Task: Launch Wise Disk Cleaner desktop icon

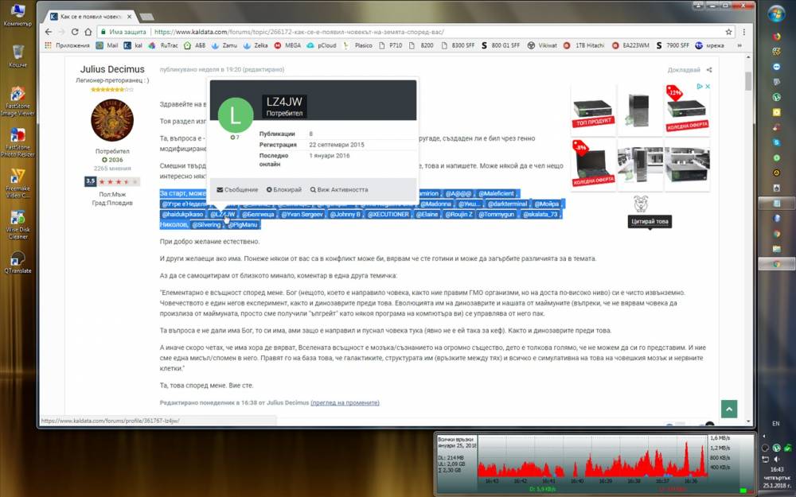Action: point(18,224)
